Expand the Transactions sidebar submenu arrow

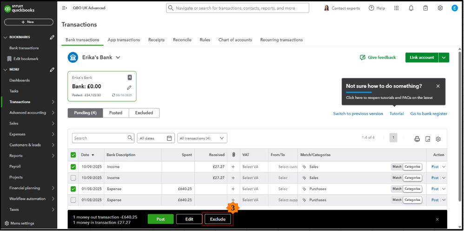(53, 102)
